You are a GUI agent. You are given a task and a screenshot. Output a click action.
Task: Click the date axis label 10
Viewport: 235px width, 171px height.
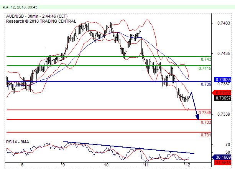pos(106,165)
